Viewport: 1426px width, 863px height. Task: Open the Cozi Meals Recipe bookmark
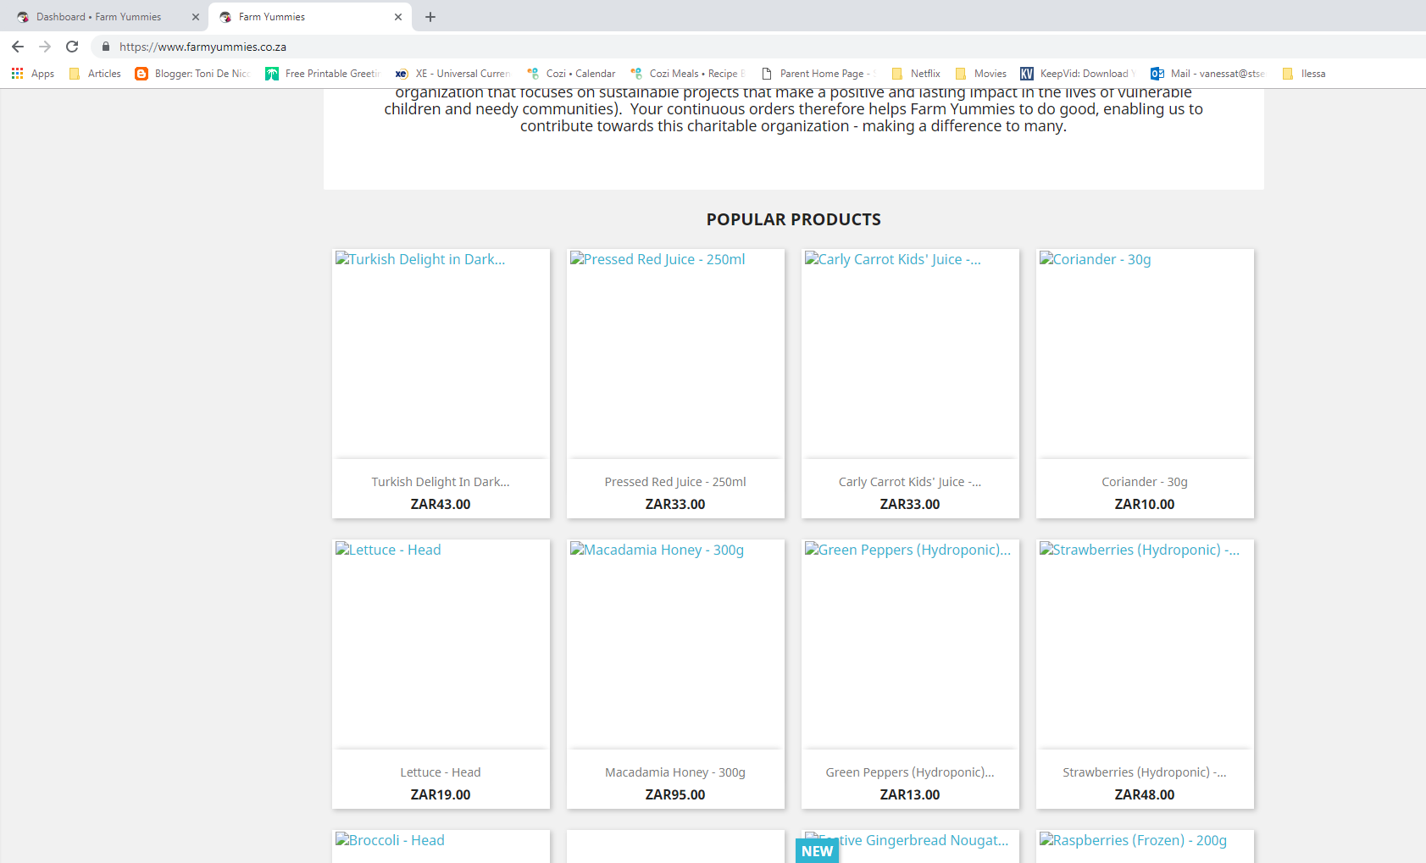(x=688, y=74)
